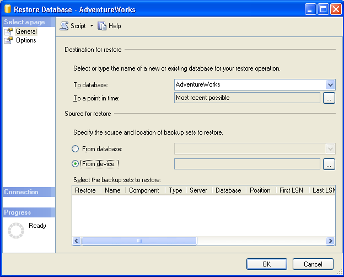This screenshot has width=344, height=277.
Task: Click the From device path field
Action: tap(247, 164)
